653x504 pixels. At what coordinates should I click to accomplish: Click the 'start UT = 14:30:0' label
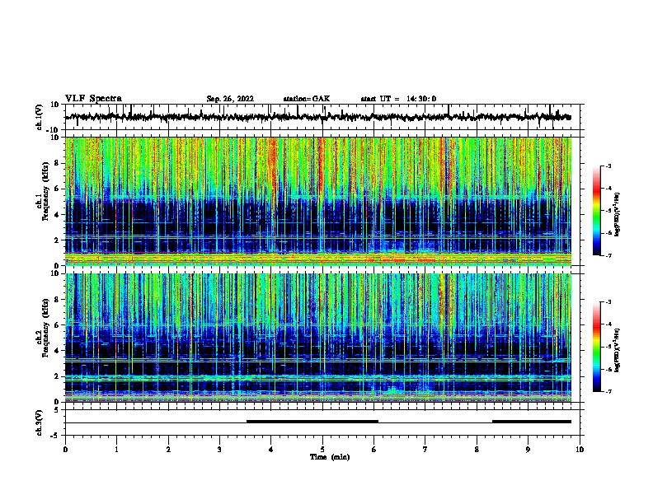pyautogui.click(x=398, y=99)
